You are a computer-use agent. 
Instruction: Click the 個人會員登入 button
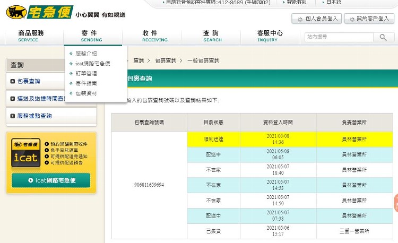point(316,19)
